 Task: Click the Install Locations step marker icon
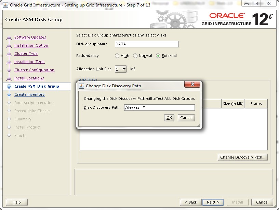pyautogui.click(x=9, y=78)
